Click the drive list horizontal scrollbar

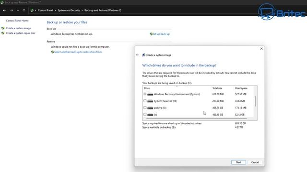coord(197,118)
